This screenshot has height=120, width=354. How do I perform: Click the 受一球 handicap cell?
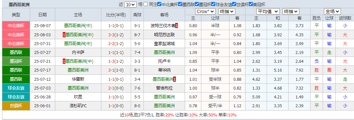(215, 97)
